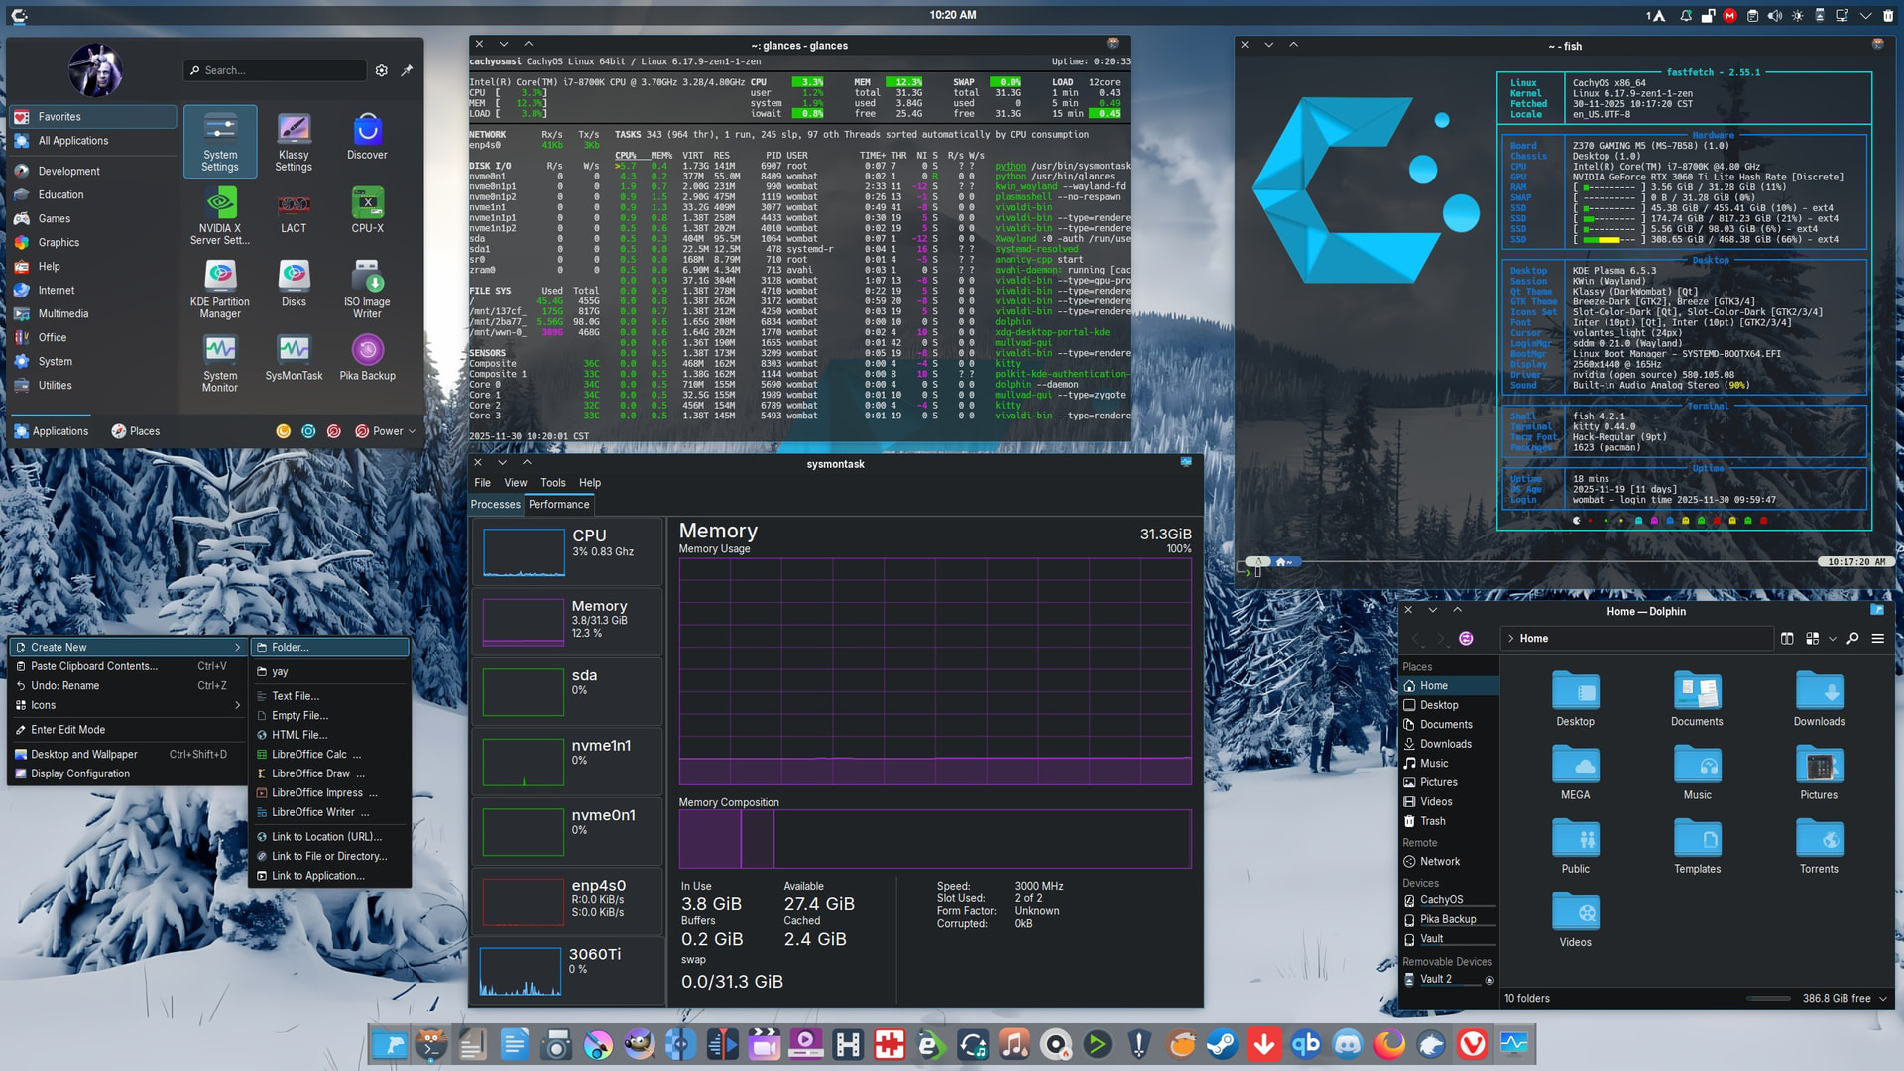Click the MEGA tray icon
The height and width of the screenshot is (1071, 1904).
click(1729, 16)
